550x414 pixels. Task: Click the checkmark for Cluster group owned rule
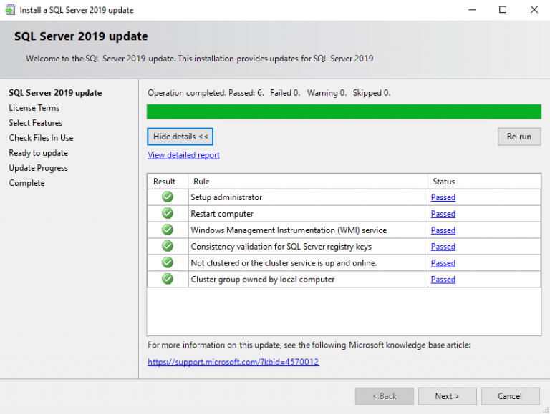(168, 280)
